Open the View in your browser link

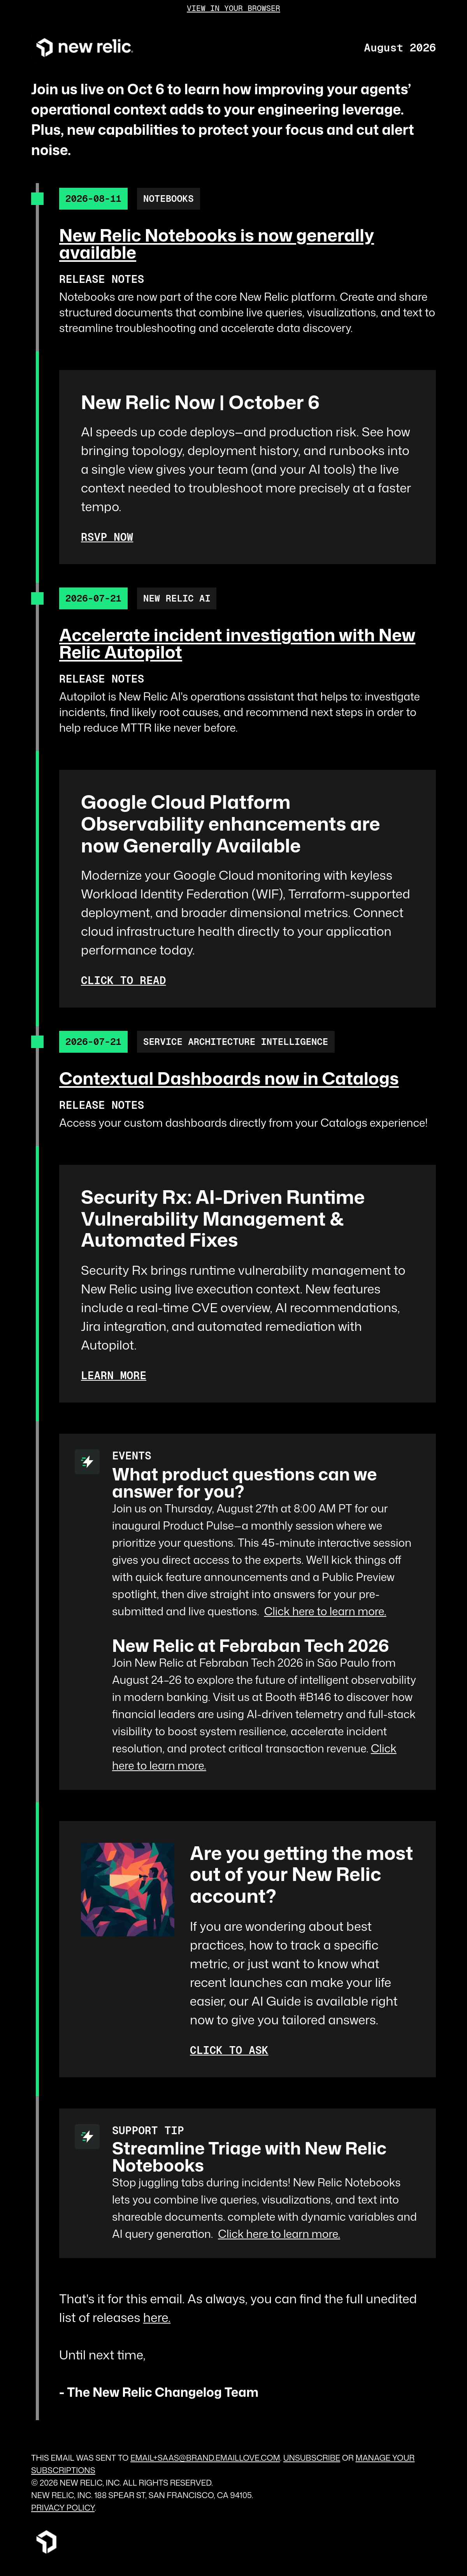pos(233,8)
